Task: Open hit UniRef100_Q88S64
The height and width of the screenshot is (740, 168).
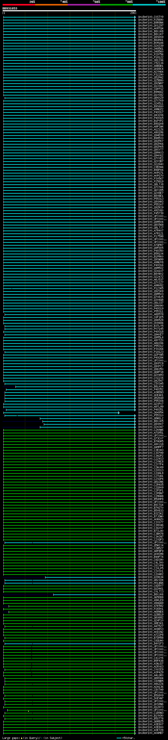Action: pyautogui.click(x=151, y=678)
